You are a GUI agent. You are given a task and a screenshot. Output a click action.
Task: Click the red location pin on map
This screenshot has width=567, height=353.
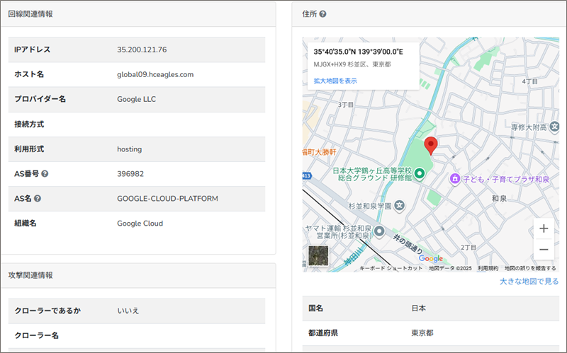point(431,146)
